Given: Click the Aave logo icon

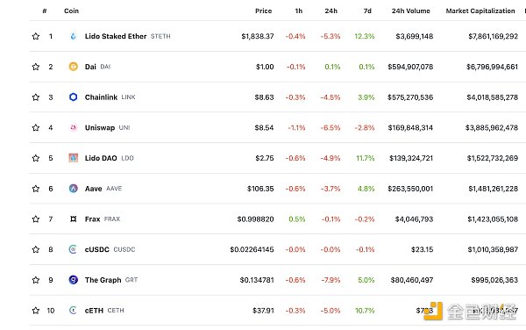Looking at the screenshot, I should tap(73, 189).
